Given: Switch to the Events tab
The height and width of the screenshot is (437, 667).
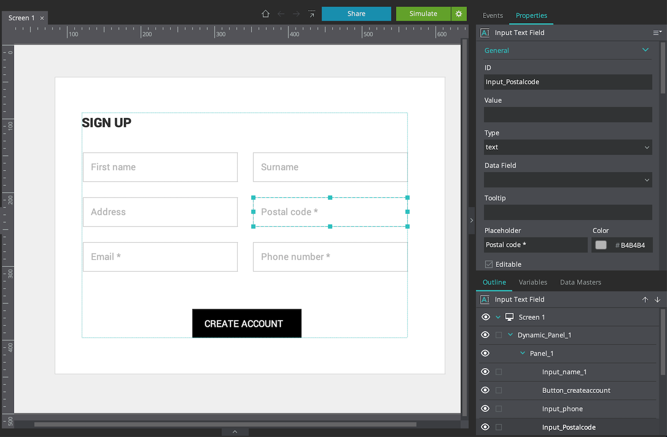Looking at the screenshot, I should [492, 15].
